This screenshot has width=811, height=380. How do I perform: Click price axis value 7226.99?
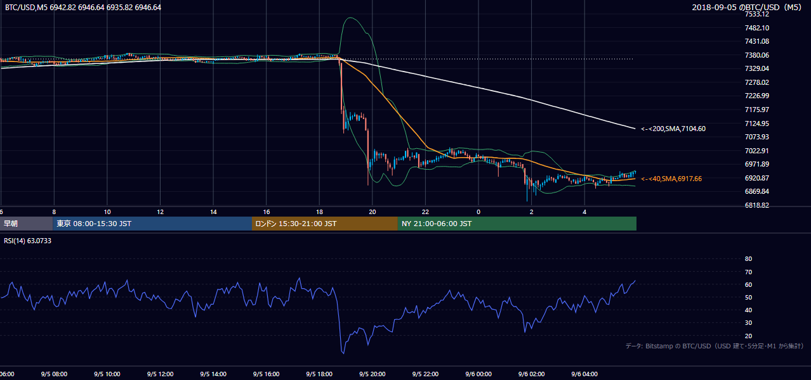pyautogui.click(x=757, y=96)
